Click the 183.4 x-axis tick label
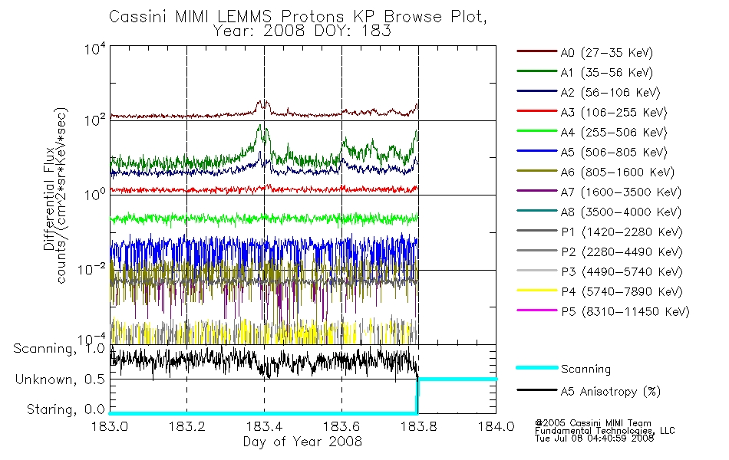The width and height of the screenshot is (729, 460). [x=265, y=426]
